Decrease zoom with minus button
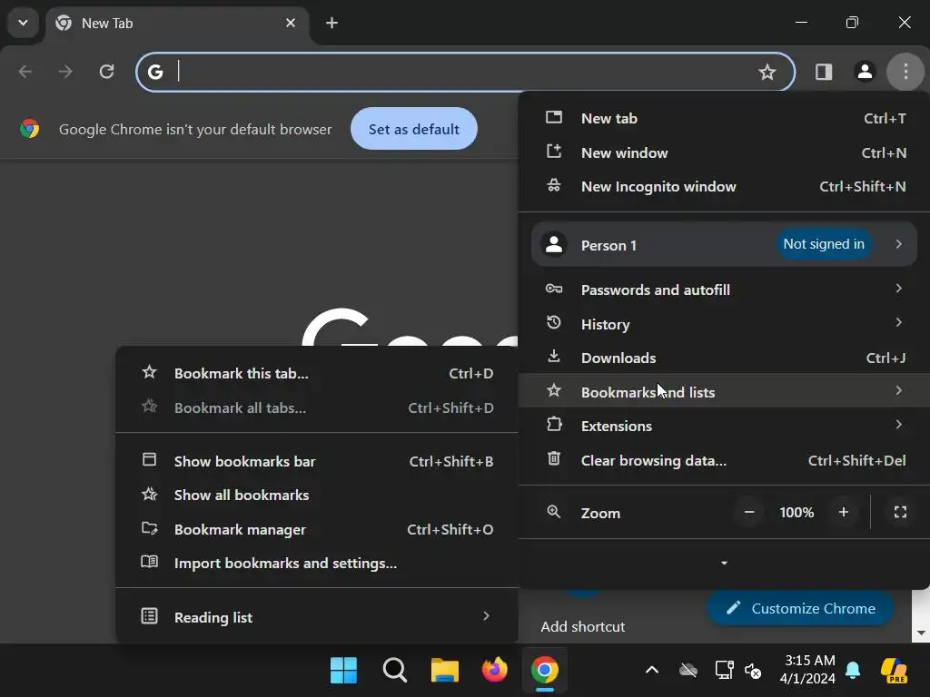The image size is (930, 697). click(749, 512)
